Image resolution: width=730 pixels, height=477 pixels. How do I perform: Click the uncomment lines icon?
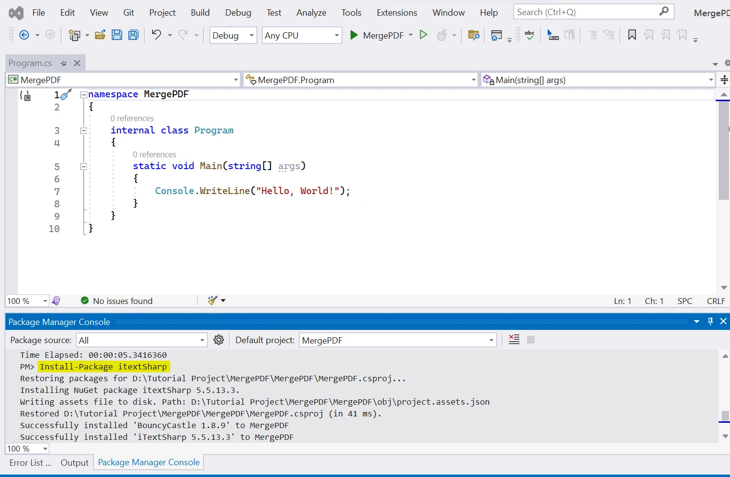point(609,35)
